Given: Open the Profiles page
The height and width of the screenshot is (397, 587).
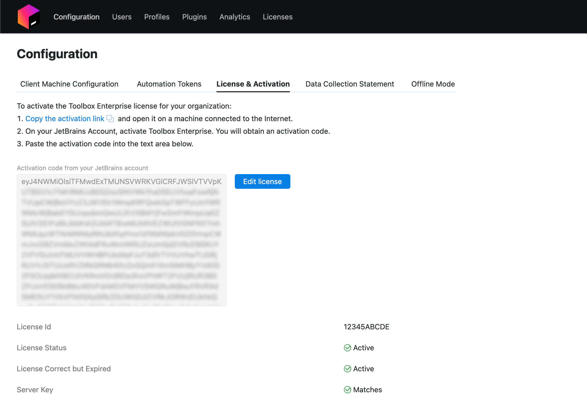Looking at the screenshot, I should [156, 17].
